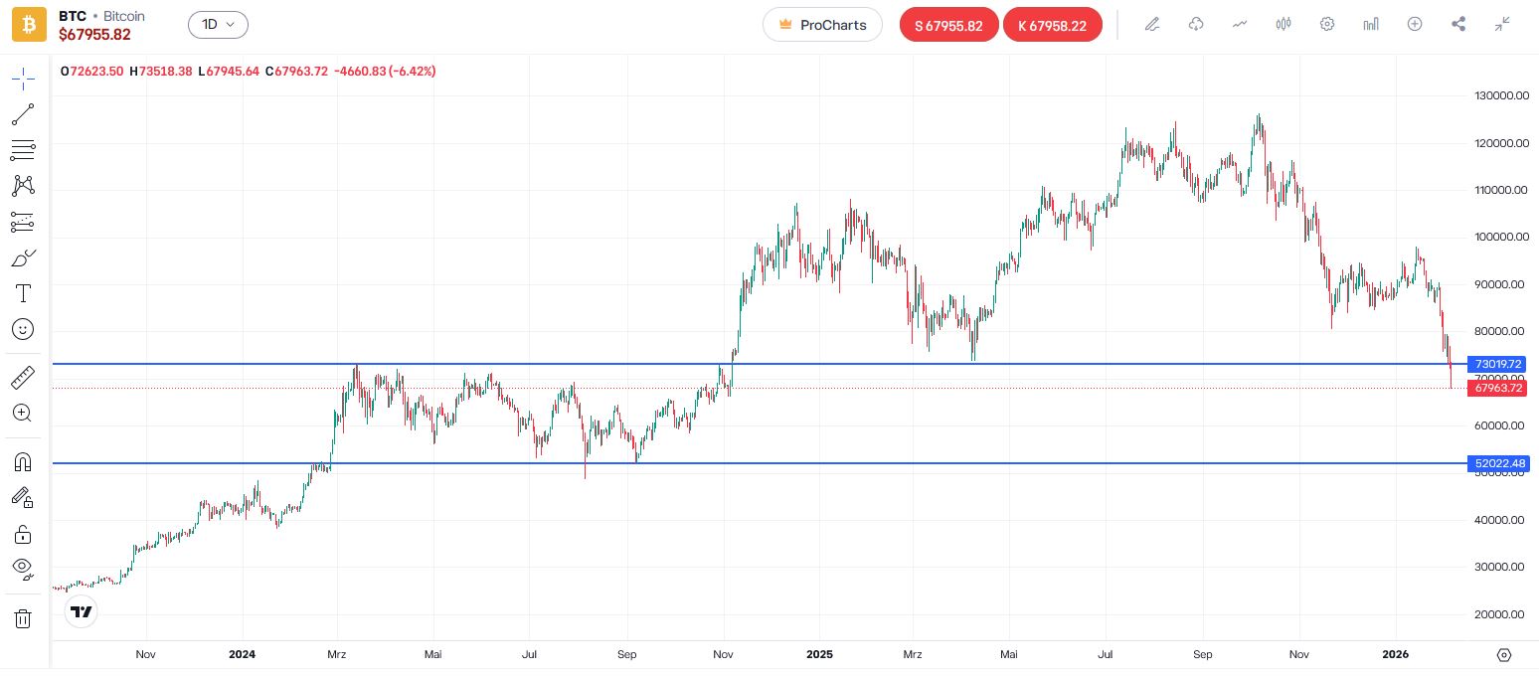
Task: Click the candlestick chart type icon
Action: pos(1283,24)
